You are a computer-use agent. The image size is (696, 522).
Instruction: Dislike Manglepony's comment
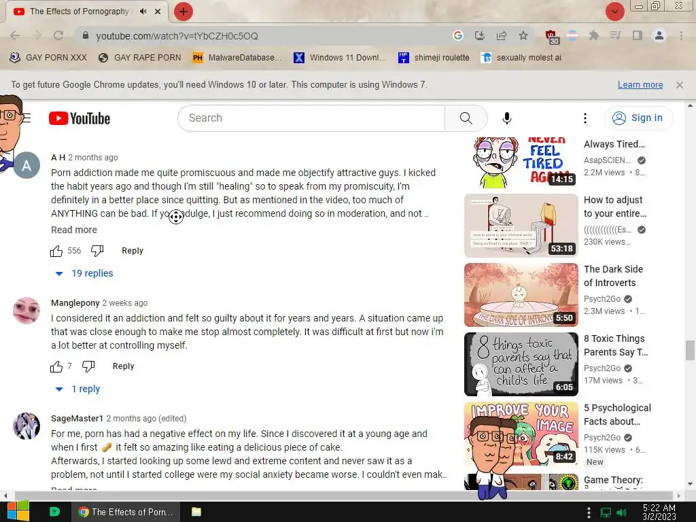tap(88, 366)
